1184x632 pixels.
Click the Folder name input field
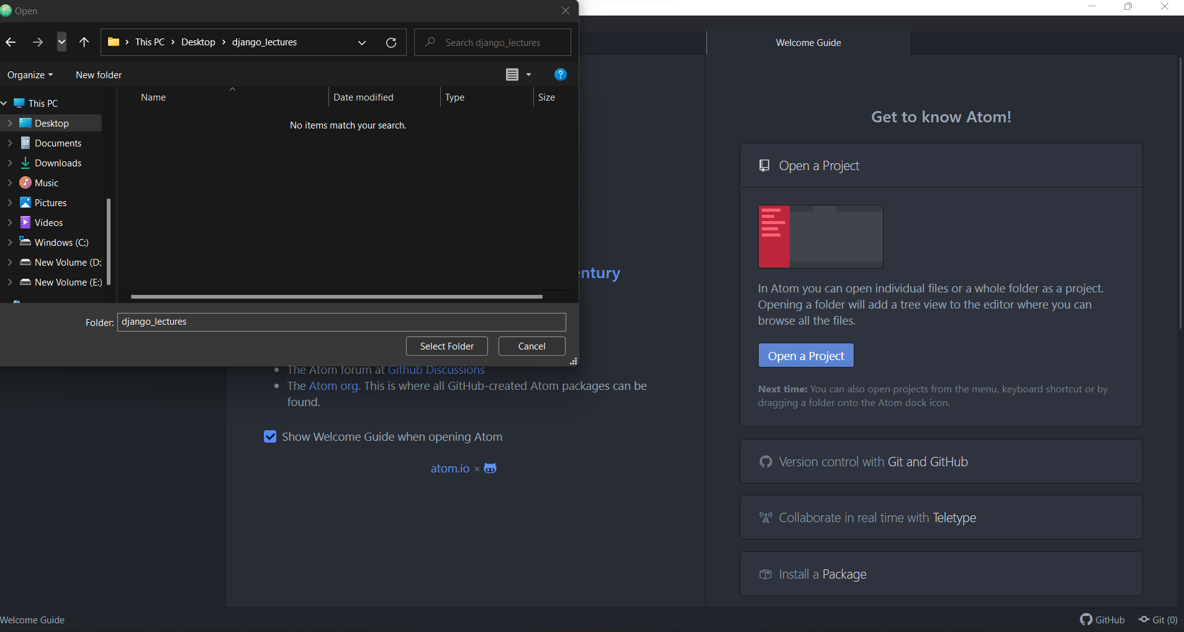pyautogui.click(x=341, y=322)
